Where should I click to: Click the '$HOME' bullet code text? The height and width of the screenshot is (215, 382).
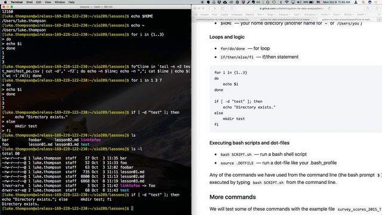(226, 23)
